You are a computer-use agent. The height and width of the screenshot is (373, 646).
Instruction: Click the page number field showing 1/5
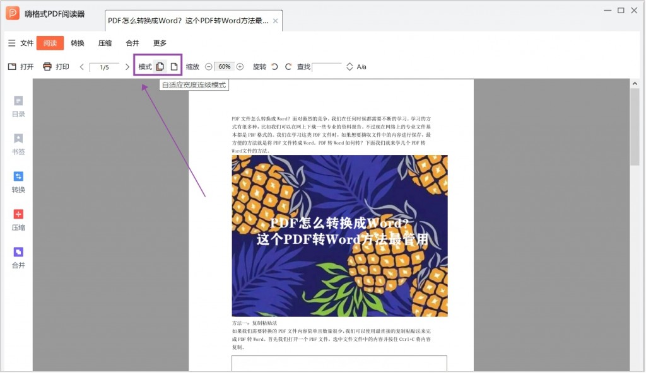[104, 67]
